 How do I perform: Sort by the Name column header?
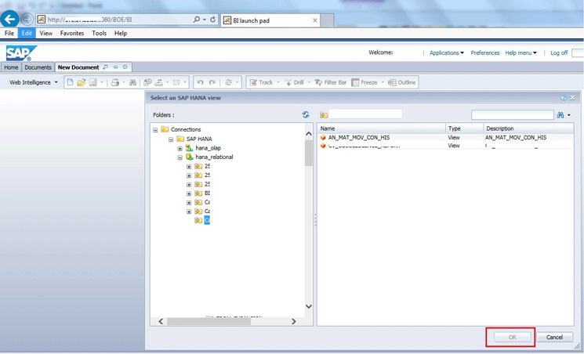click(x=381, y=128)
